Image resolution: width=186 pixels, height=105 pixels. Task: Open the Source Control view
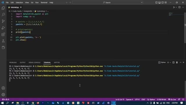point(3,21)
